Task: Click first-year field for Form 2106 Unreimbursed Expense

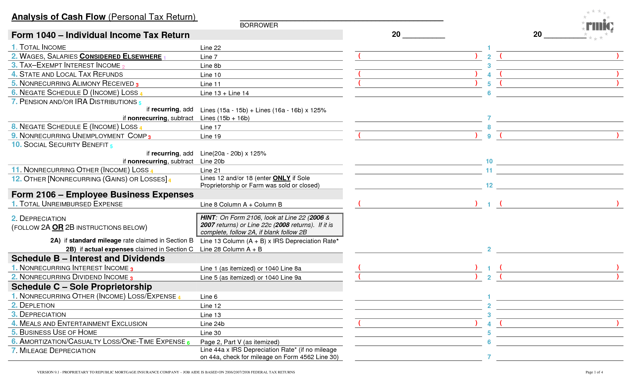Action: point(418,204)
